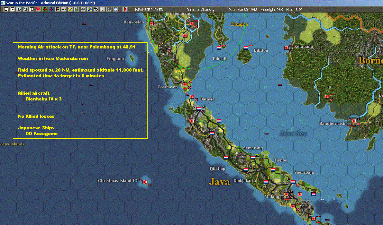The width and height of the screenshot is (383, 225).
Task: Click the JAPANESE PLAYER label
Action: click(x=149, y=10)
